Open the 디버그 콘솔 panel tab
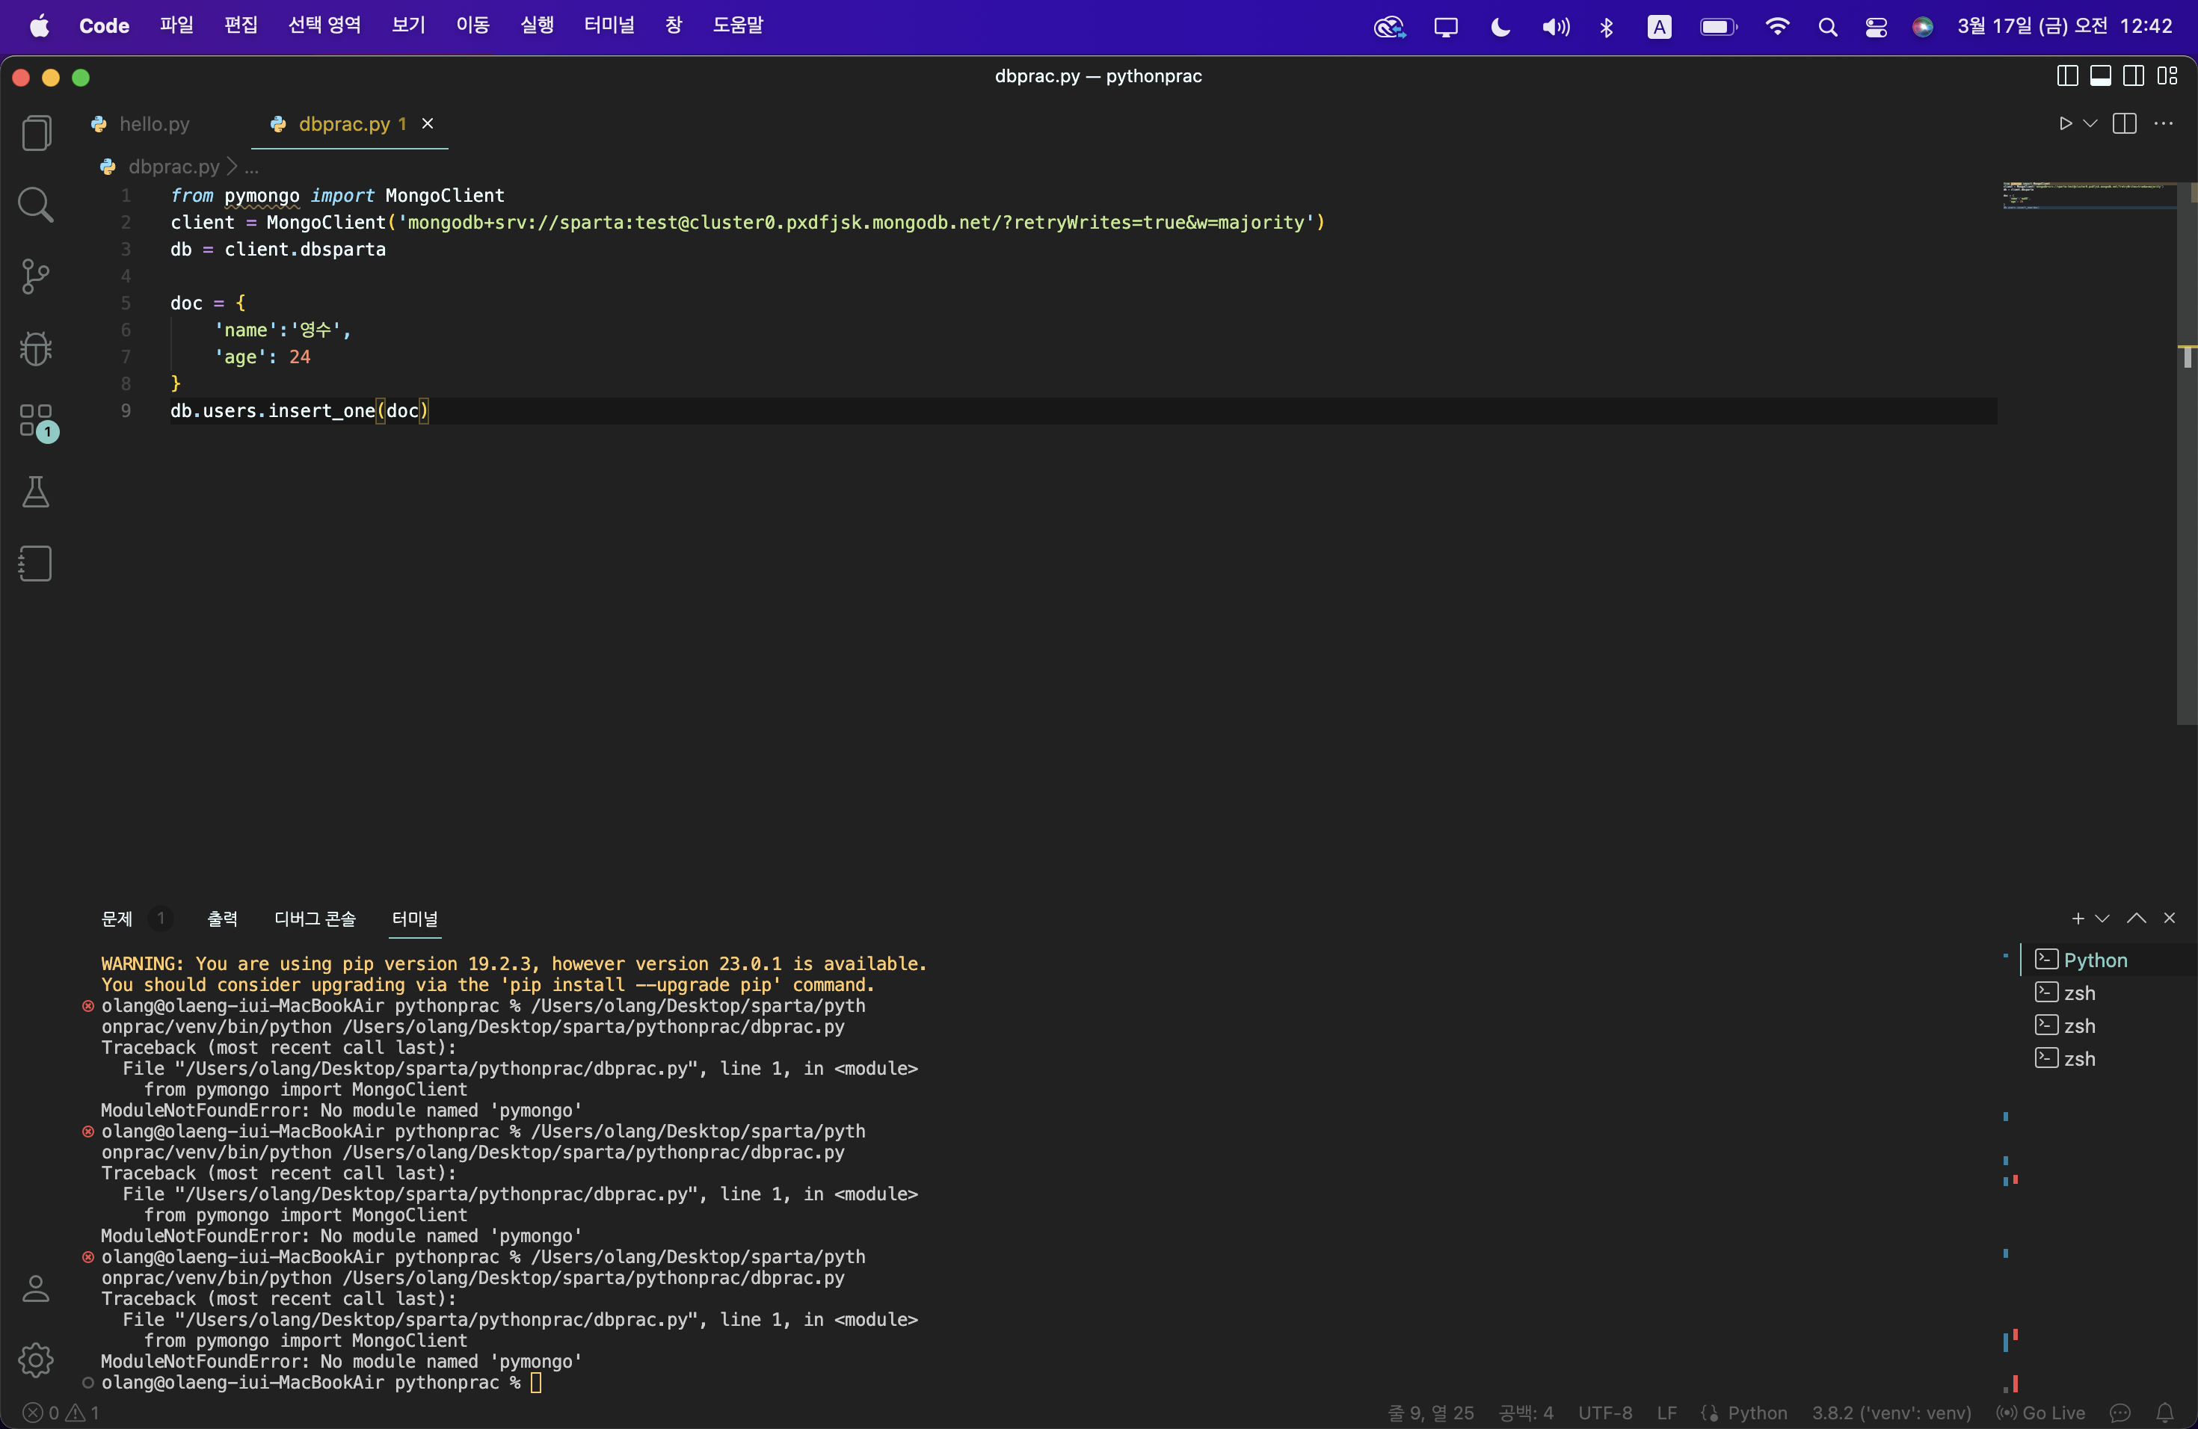This screenshot has width=2198, height=1429. (x=315, y=919)
